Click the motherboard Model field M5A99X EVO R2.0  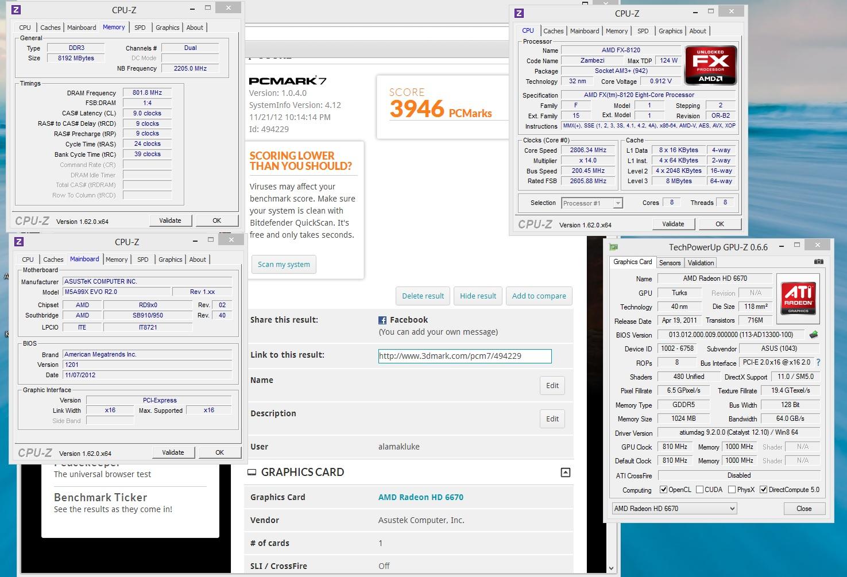coord(117,292)
